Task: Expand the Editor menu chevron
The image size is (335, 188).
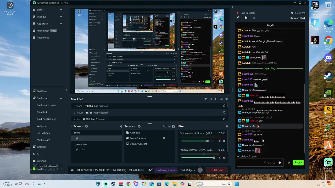Action: (61, 10)
